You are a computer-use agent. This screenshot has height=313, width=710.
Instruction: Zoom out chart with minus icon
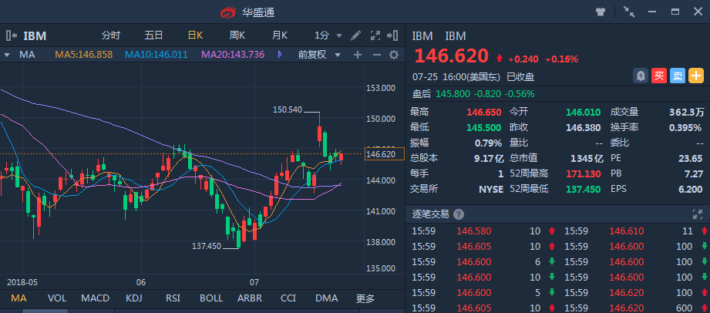[x=377, y=55]
